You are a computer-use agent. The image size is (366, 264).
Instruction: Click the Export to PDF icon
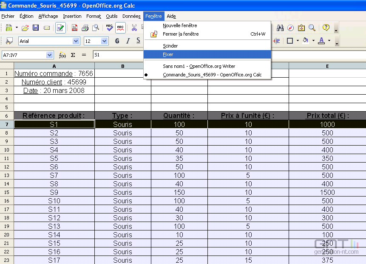point(75,27)
